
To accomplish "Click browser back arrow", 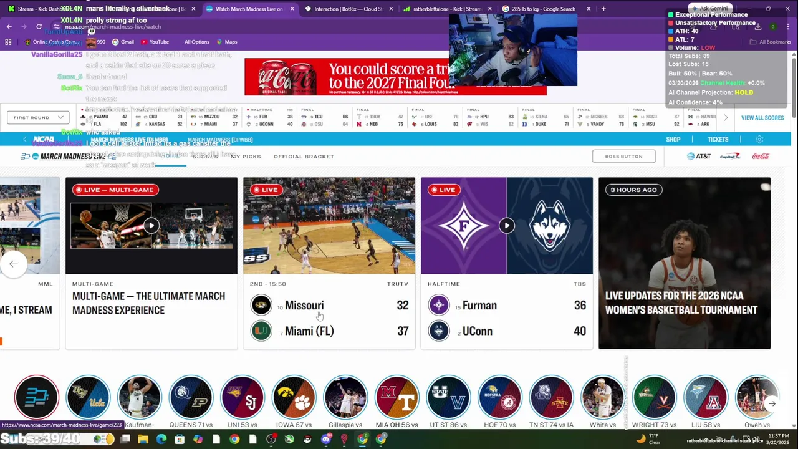I will [9, 26].
